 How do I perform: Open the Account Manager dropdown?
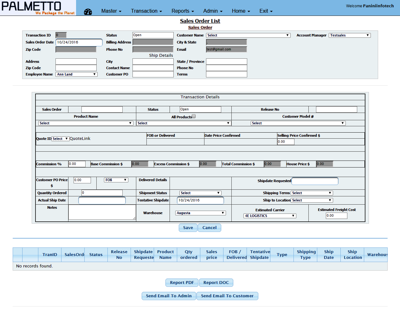pyautogui.click(x=350, y=35)
